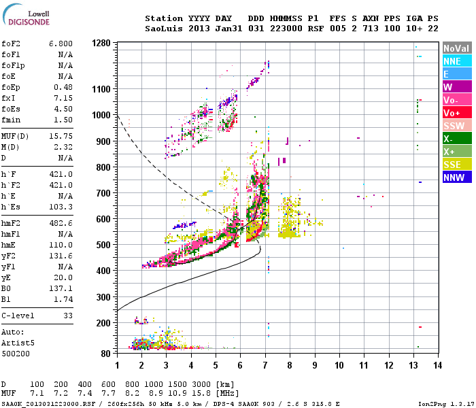Click the solid profile line start near 250 km
The width and height of the screenshot is (476, 408).
(118, 309)
